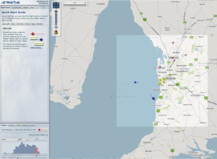The width and height of the screenshot is (217, 159).
Task: Stop playback with the red stop button
Action: 39,130
